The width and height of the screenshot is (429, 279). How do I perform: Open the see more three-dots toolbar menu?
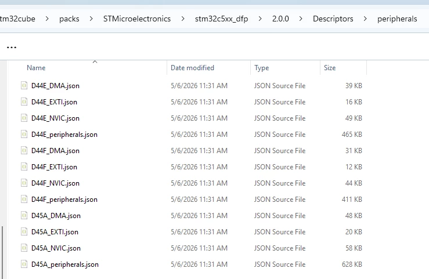[12, 48]
